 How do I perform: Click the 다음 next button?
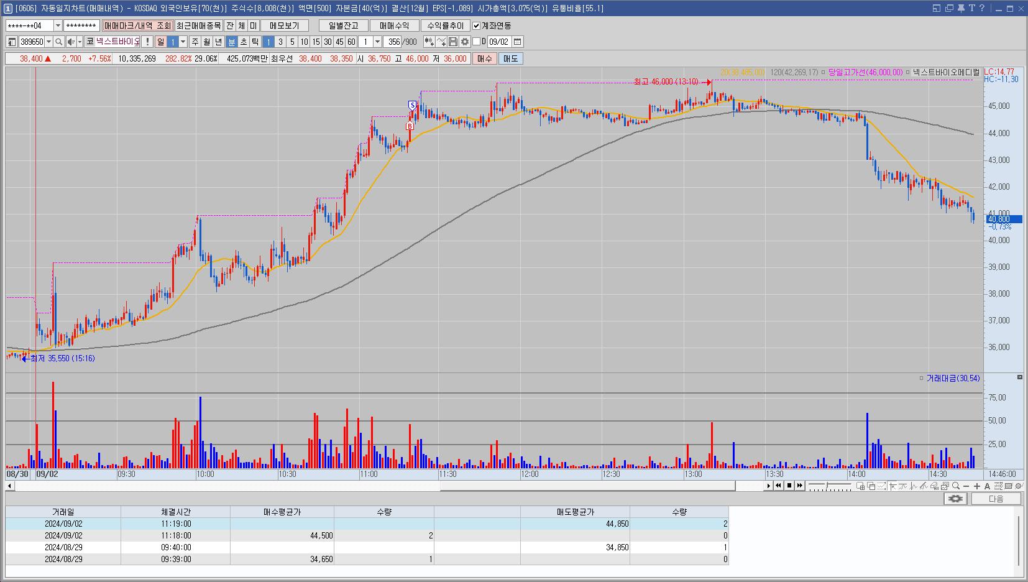click(x=996, y=499)
